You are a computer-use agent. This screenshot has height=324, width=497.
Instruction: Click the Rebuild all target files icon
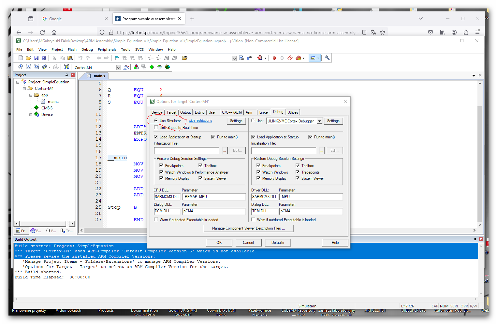[36, 67]
